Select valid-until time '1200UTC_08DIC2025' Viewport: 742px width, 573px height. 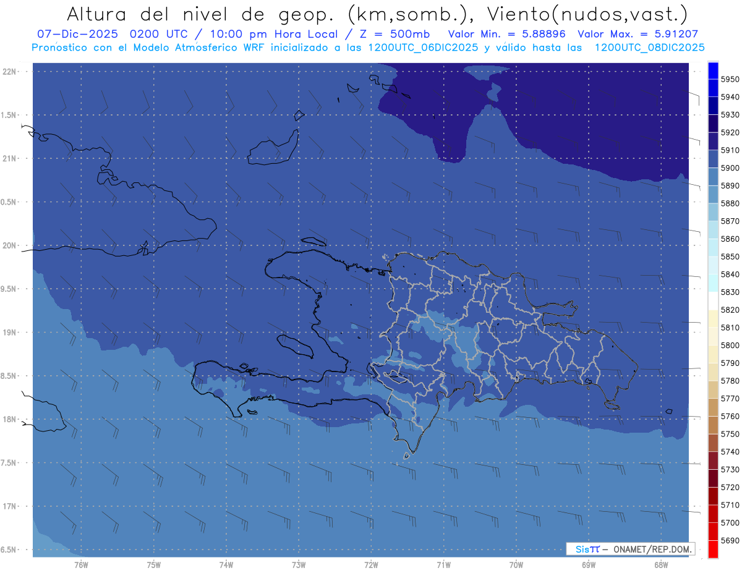650,48
